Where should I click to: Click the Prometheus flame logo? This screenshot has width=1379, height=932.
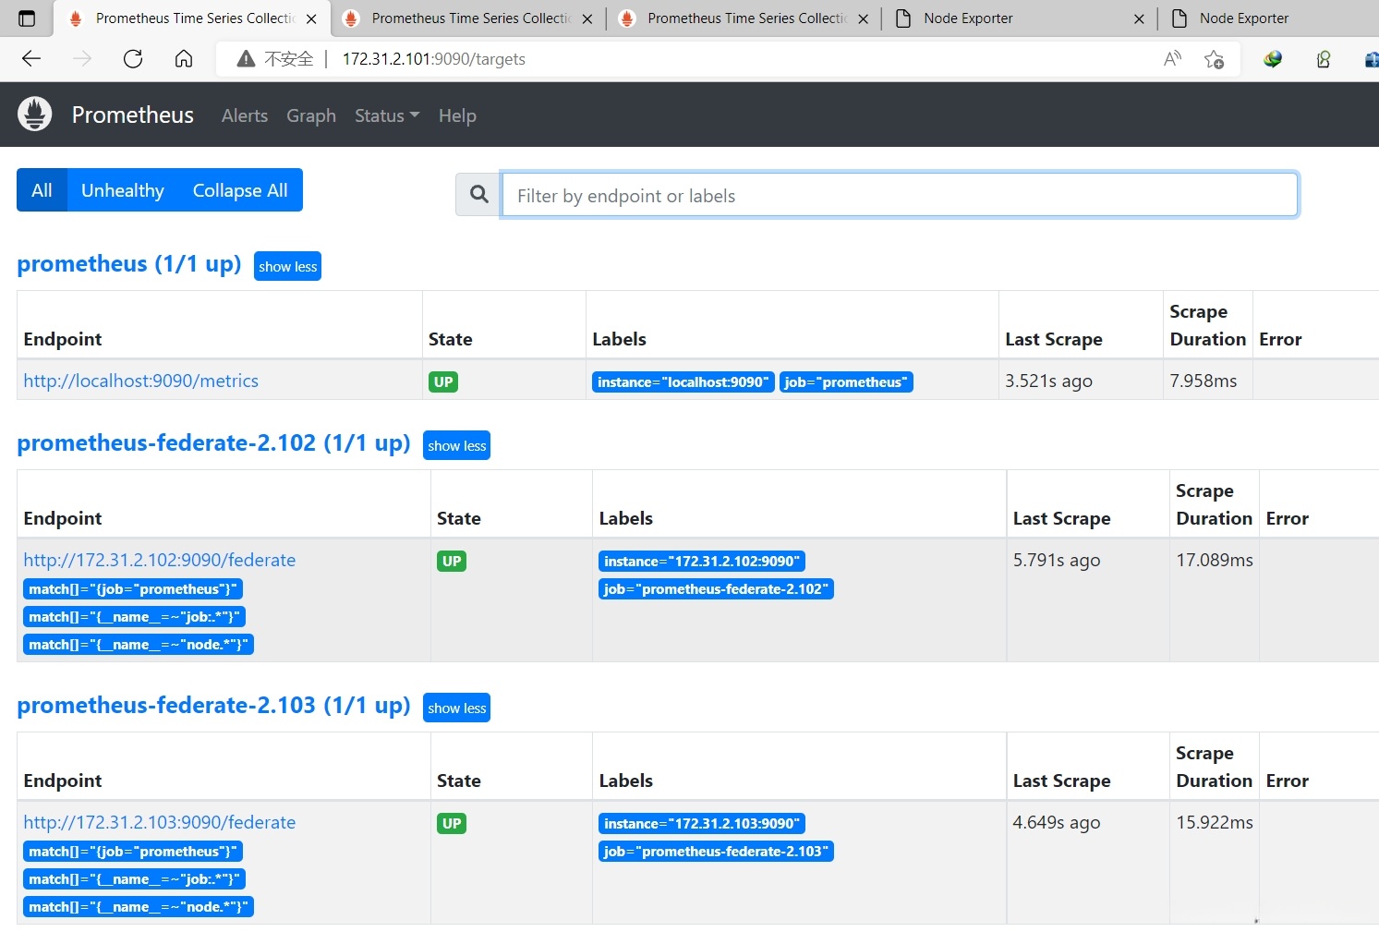pos(35,114)
